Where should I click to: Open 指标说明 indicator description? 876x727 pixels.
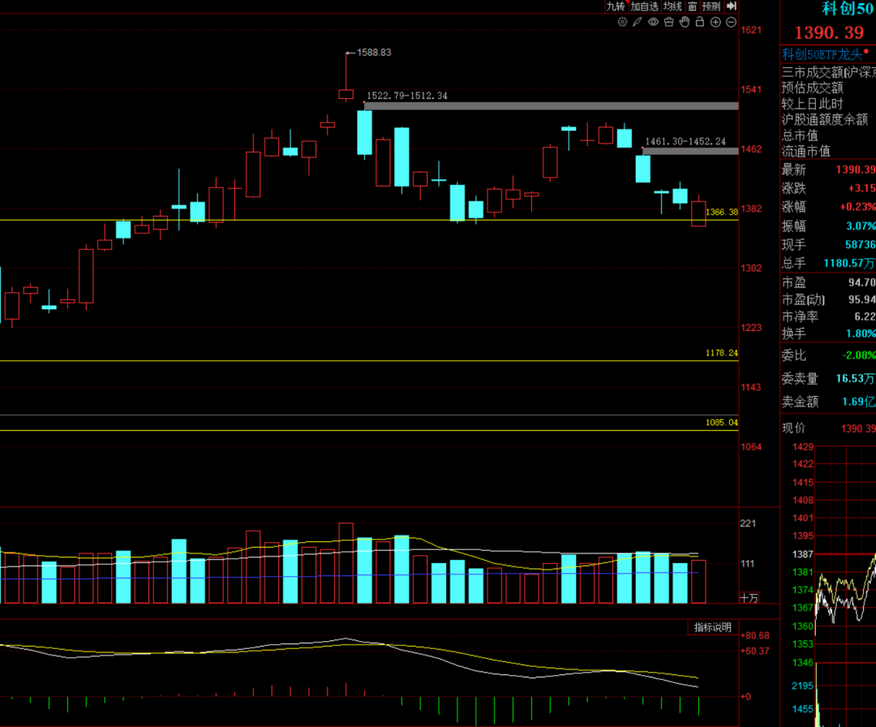click(x=713, y=627)
